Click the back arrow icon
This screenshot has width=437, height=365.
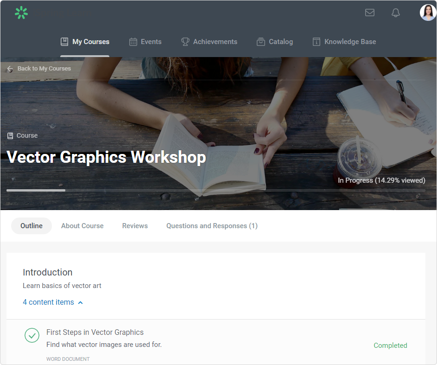[x=10, y=69]
